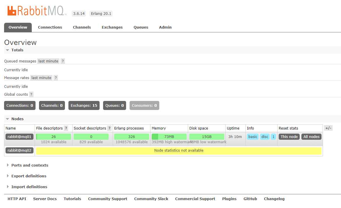
Task: Open the Community Slack link
Action: coord(151,199)
